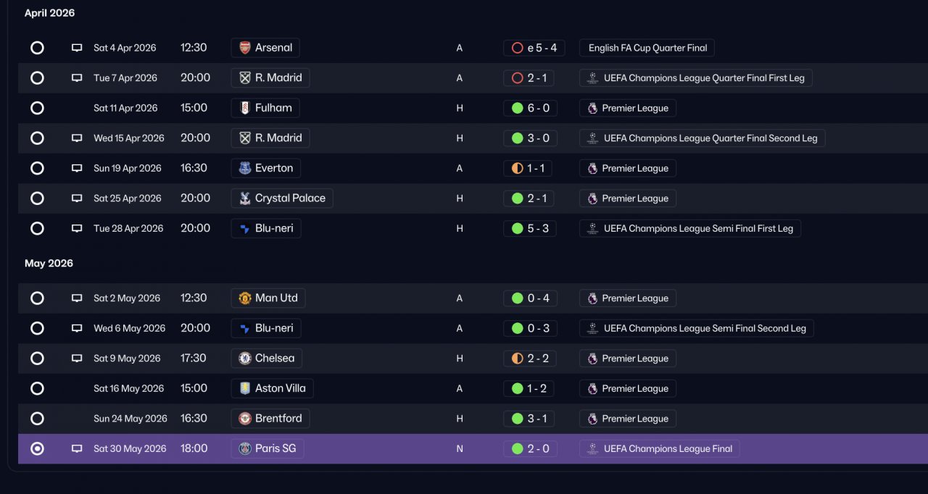Select radio button for Sun 19 Apr Everton match
The image size is (928, 494).
(37, 168)
